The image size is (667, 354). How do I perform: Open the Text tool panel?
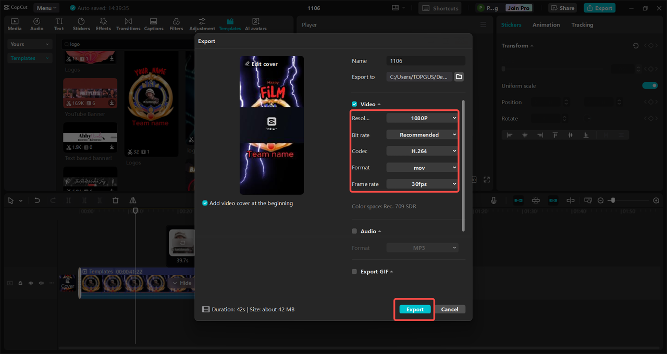(59, 24)
